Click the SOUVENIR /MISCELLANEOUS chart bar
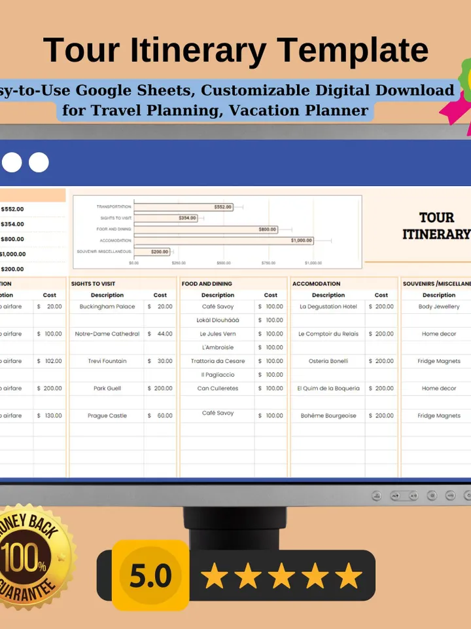Screen dimensions: 471x629 [x=152, y=252]
